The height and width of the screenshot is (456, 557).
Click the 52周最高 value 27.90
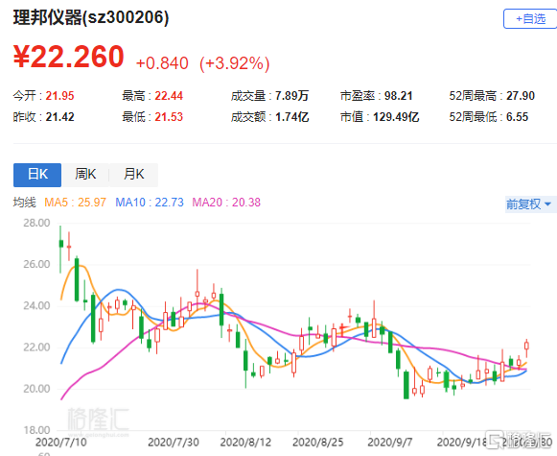tap(521, 96)
